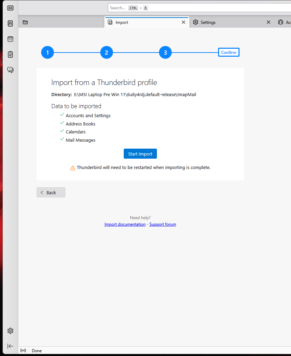The height and width of the screenshot is (356, 291).
Task: Focus the Search field
Action: pos(199,8)
